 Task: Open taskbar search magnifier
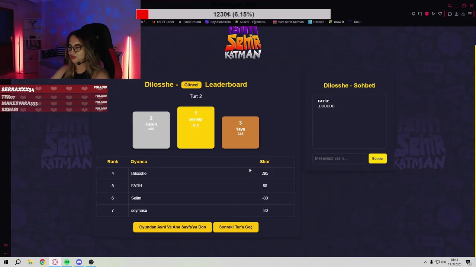tap(18, 262)
